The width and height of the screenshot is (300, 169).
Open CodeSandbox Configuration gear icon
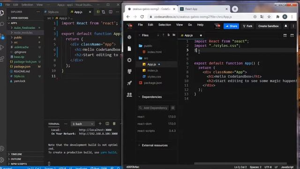click(x=129, y=60)
